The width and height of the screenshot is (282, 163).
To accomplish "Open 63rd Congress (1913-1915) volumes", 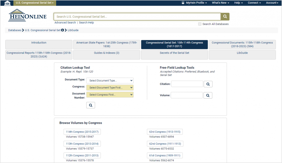I will pyautogui.click(x=165, y=132).
